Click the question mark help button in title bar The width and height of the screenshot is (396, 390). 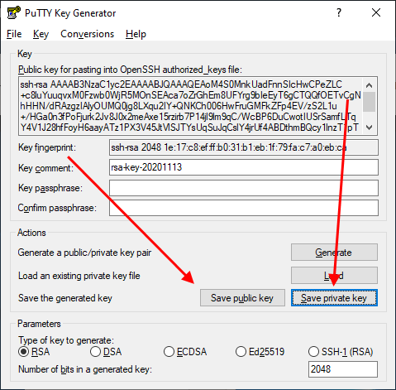[339, 12]
